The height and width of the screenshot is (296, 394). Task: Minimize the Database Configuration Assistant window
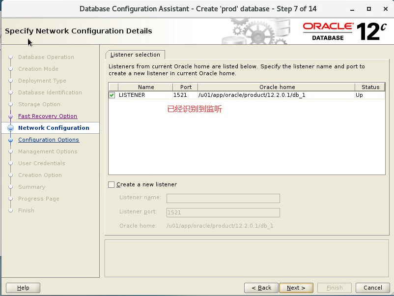click(x=352, y=9)
